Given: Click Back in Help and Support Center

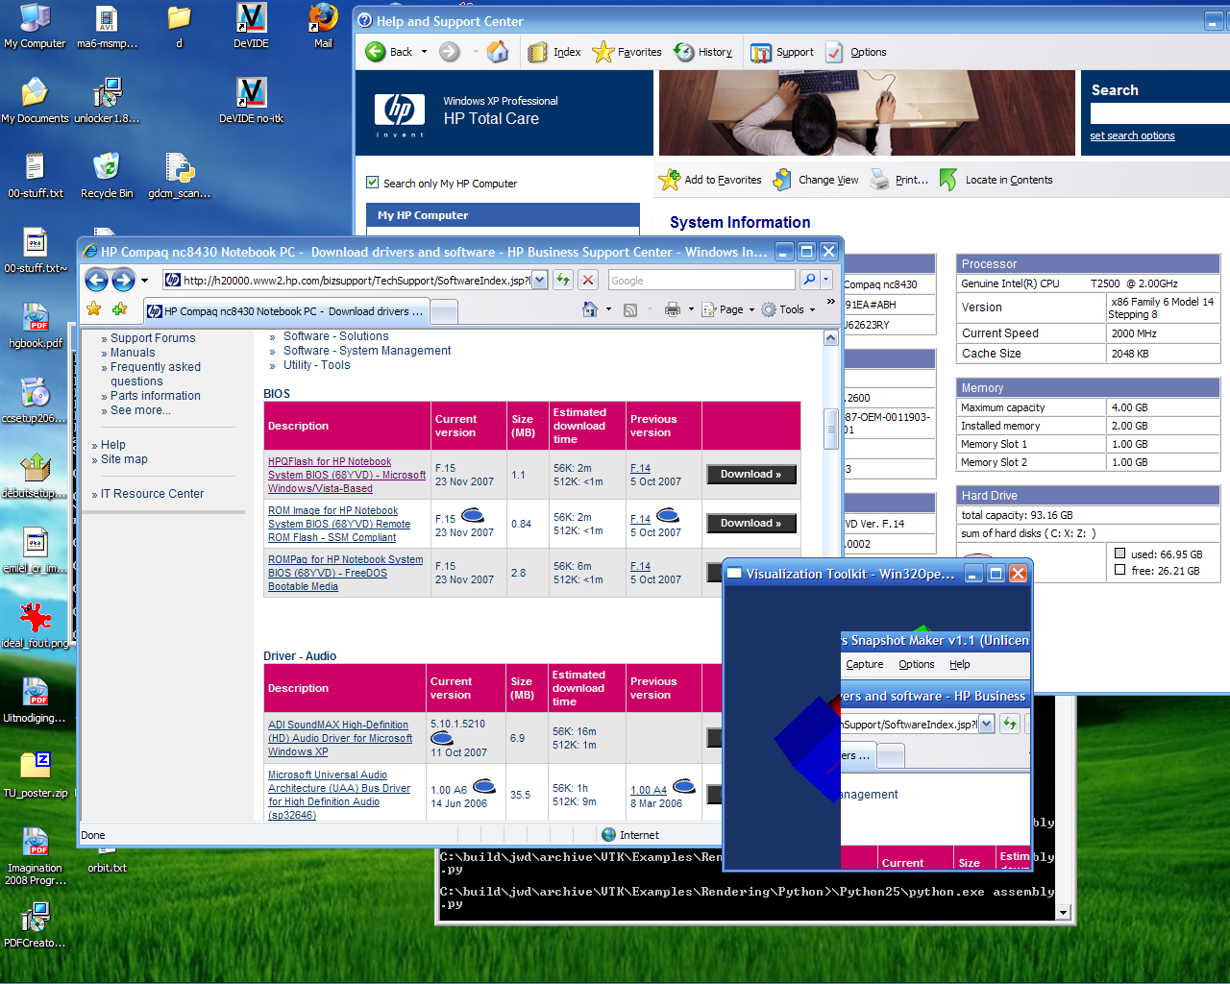Looking at the screenshot, I should click(389, 52).
